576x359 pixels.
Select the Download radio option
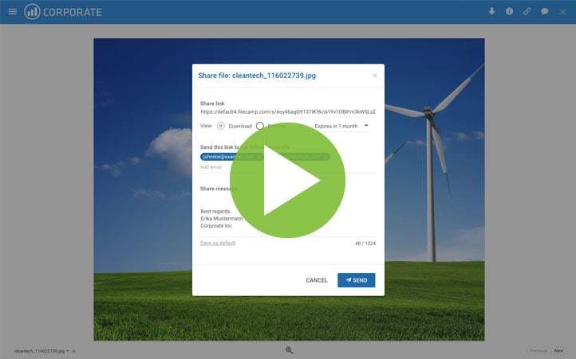point(260,126)
